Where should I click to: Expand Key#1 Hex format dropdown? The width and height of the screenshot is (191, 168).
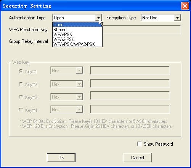click(79, 71)
